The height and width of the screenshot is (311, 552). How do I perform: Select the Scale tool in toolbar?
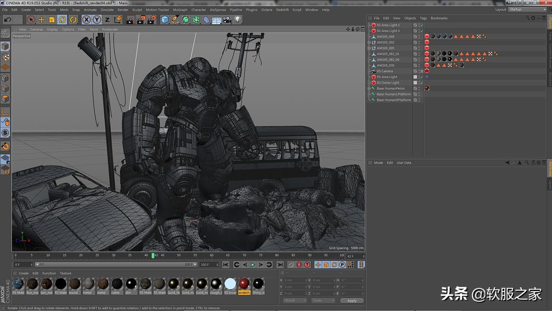tap(52, 19)
